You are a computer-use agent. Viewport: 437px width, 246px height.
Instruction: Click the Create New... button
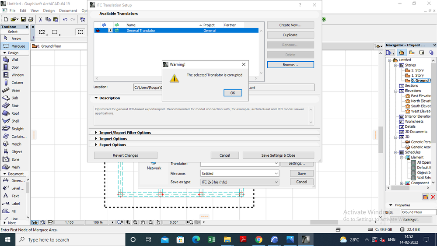tap(290, 25)
